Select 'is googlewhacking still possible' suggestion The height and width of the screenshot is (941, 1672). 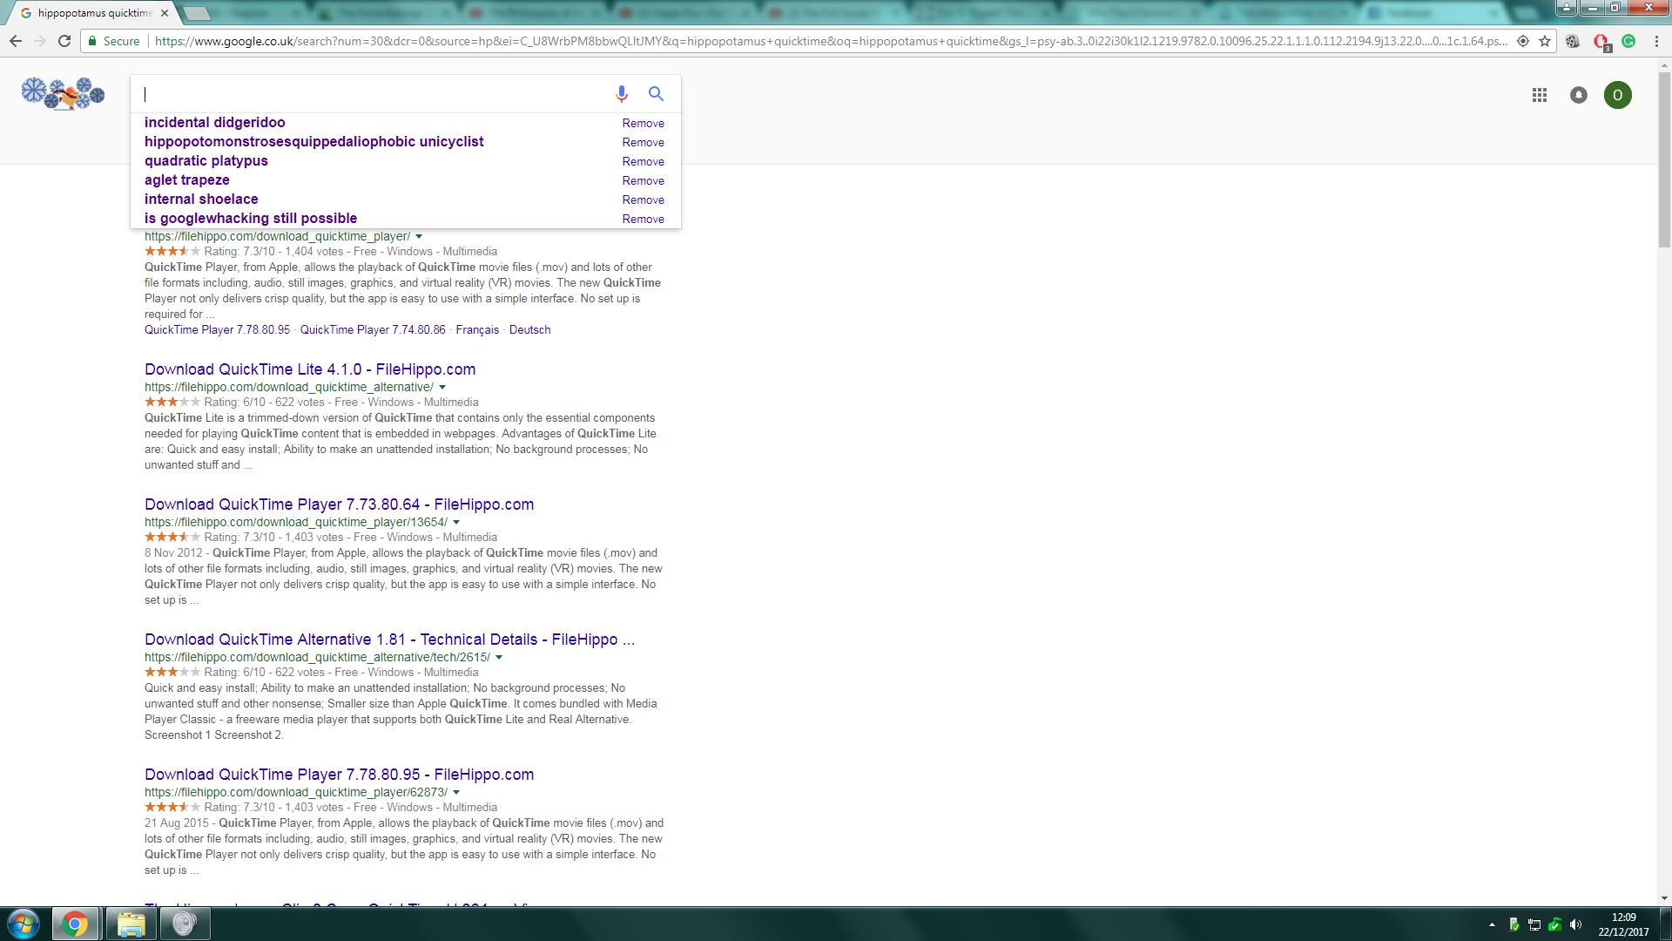tap(251, 219)
